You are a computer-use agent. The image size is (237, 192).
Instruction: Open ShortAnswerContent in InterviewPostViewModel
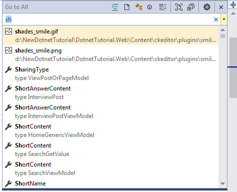point(110,111)
